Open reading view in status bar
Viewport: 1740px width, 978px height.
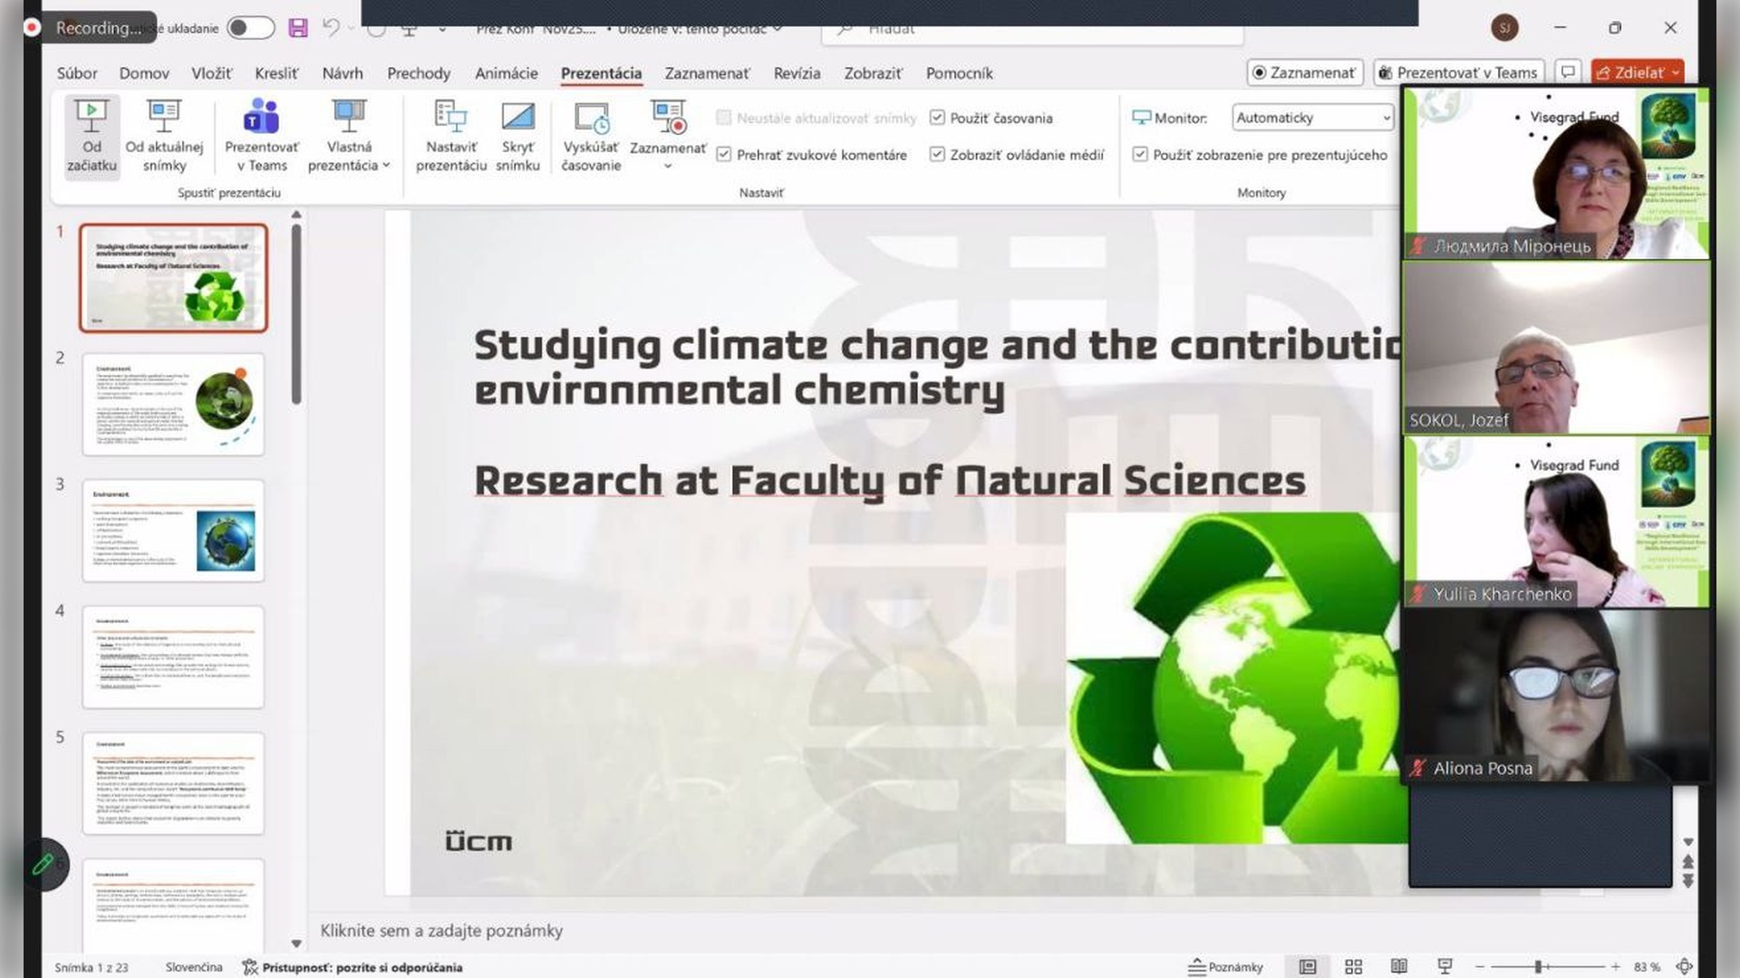1399,966
